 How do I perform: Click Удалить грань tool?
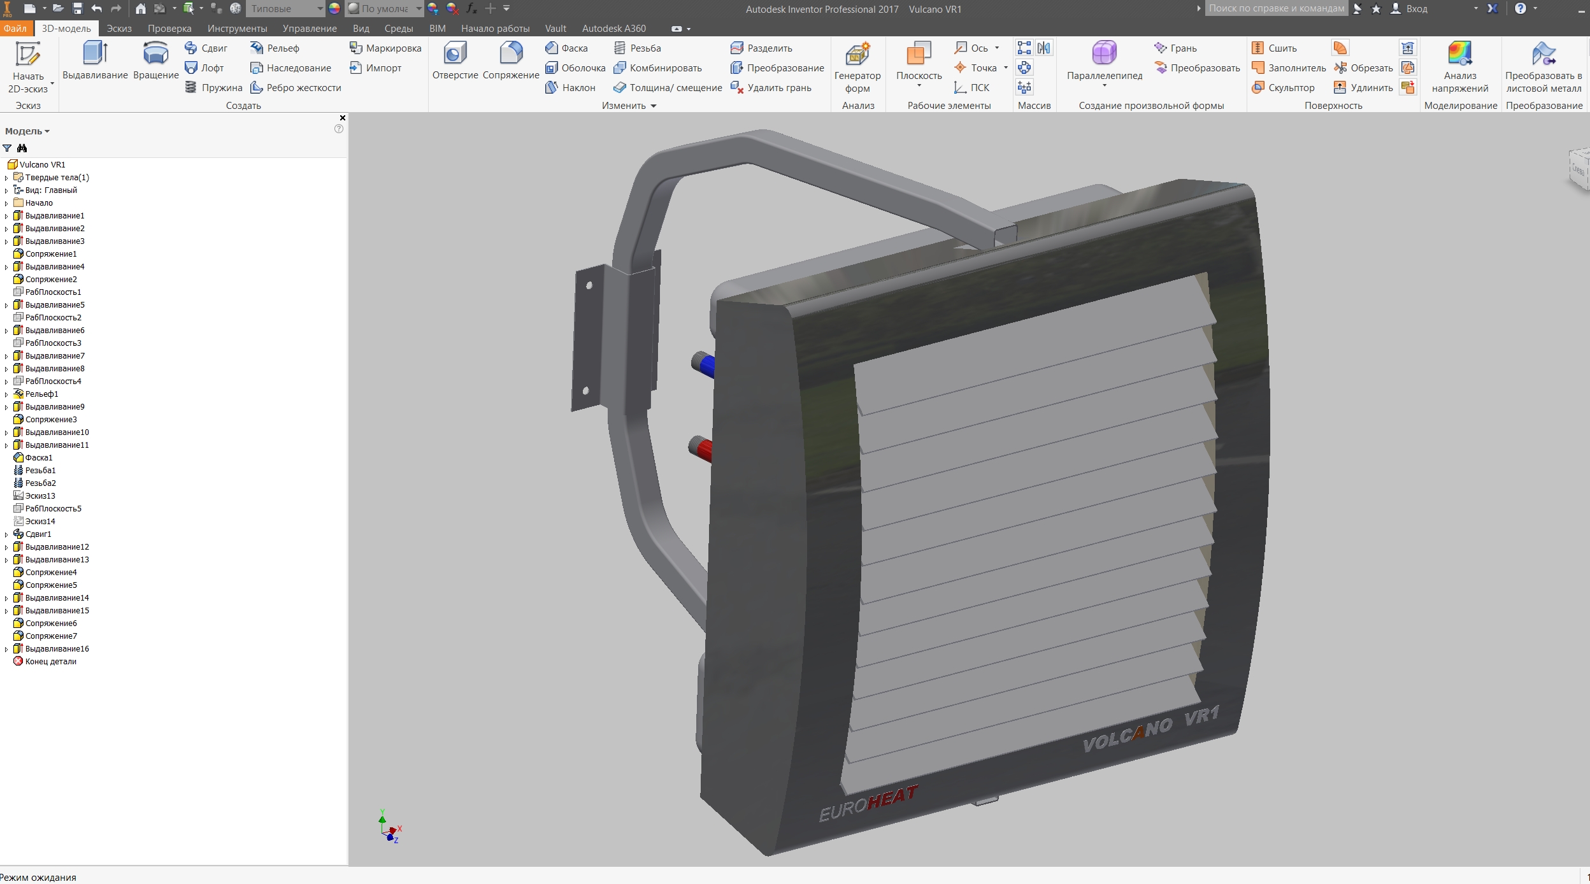[771, 87]
